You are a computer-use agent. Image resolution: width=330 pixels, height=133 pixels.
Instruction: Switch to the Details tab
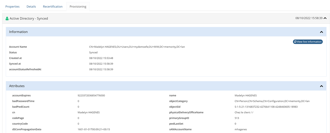coord(31,6)
